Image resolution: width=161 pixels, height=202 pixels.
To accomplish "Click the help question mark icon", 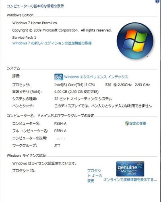I will (157, 1).
